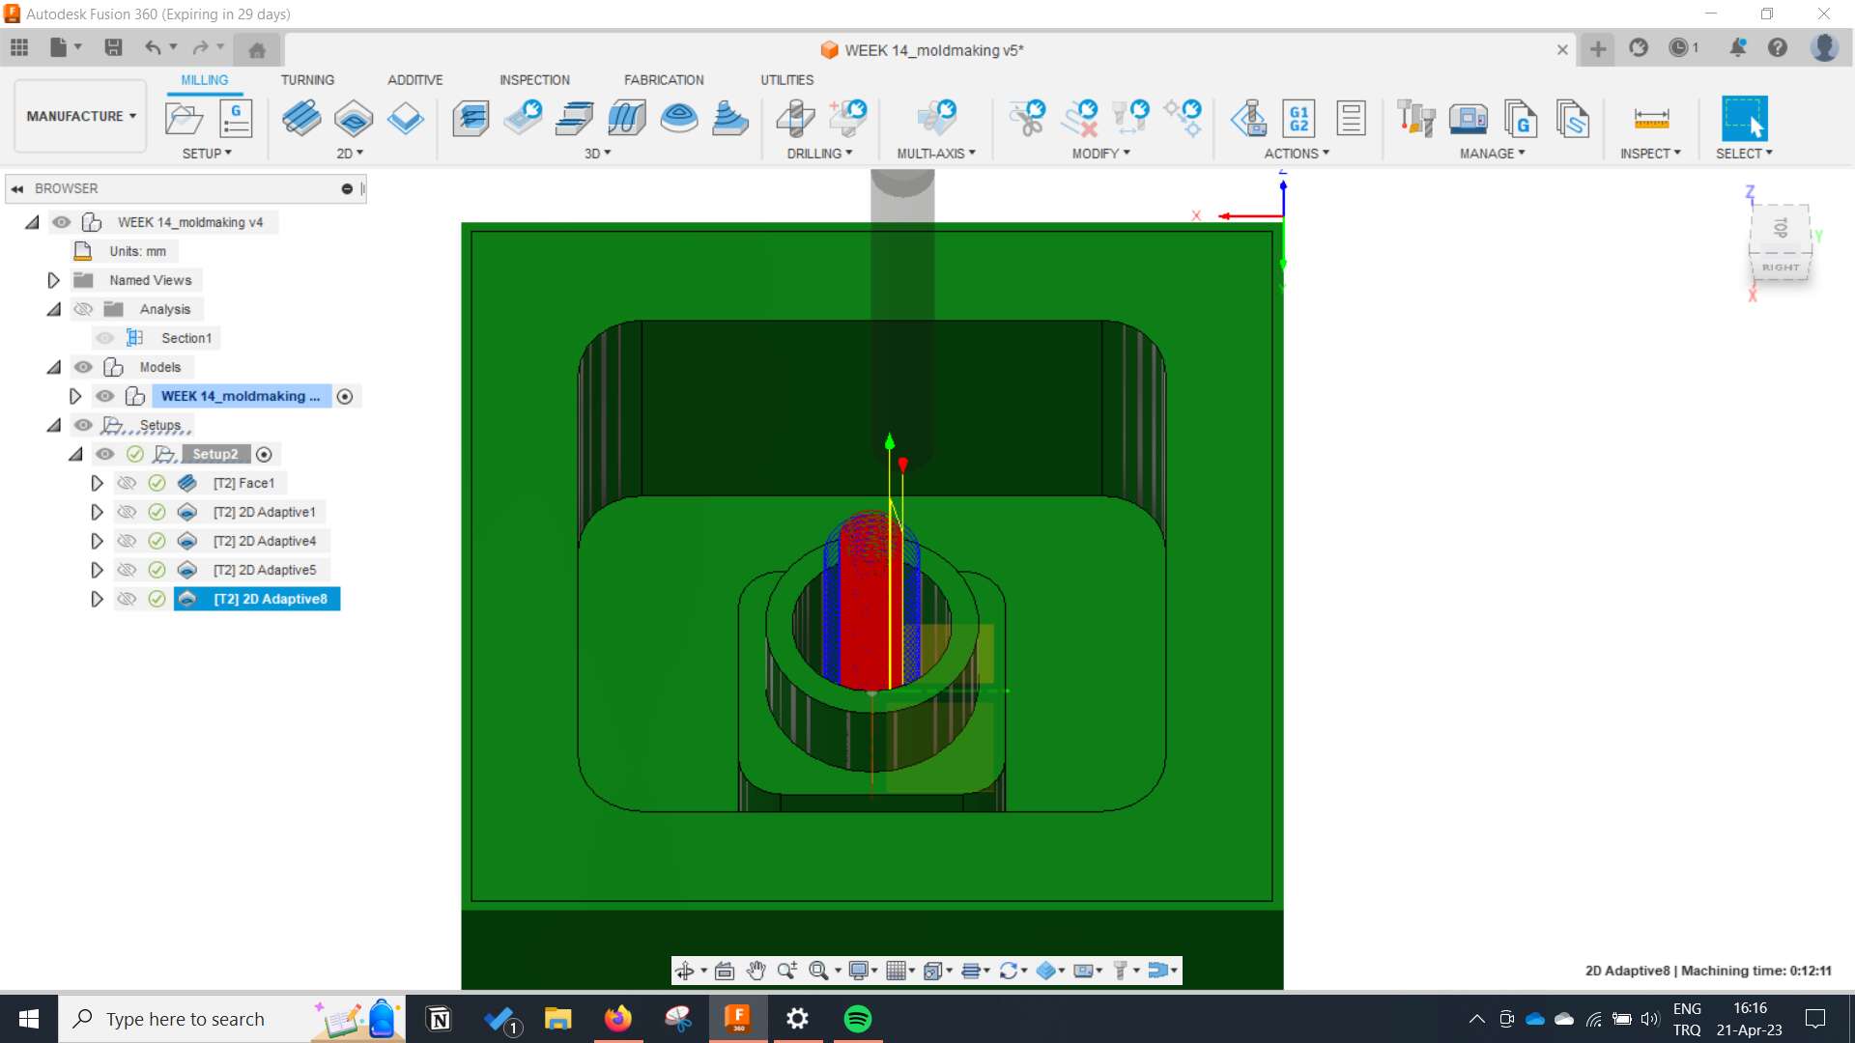Open the ACTIONS panel menu

pyautogui.click(x=1297, y=154)
